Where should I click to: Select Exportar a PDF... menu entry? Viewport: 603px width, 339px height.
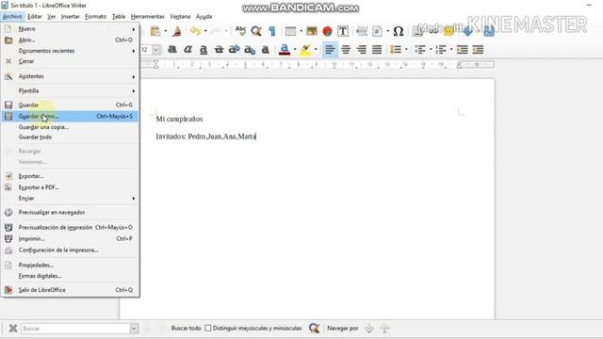70,187
